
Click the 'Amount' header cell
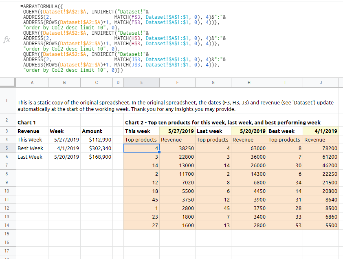97,131
